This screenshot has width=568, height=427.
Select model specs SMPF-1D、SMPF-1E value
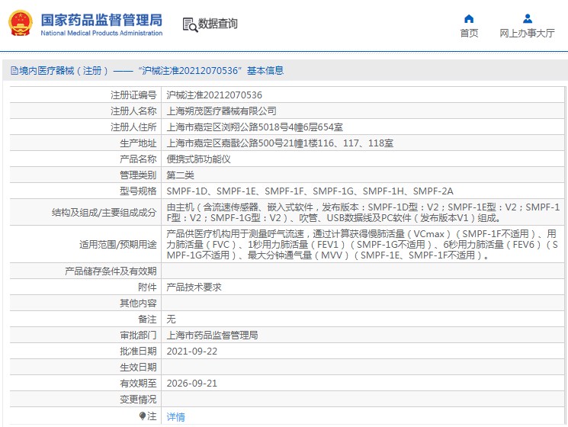(x=310, y=191)
